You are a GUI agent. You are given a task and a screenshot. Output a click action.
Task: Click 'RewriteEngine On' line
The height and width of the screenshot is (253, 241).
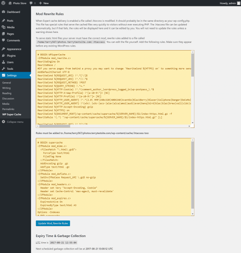pos(49,61)
